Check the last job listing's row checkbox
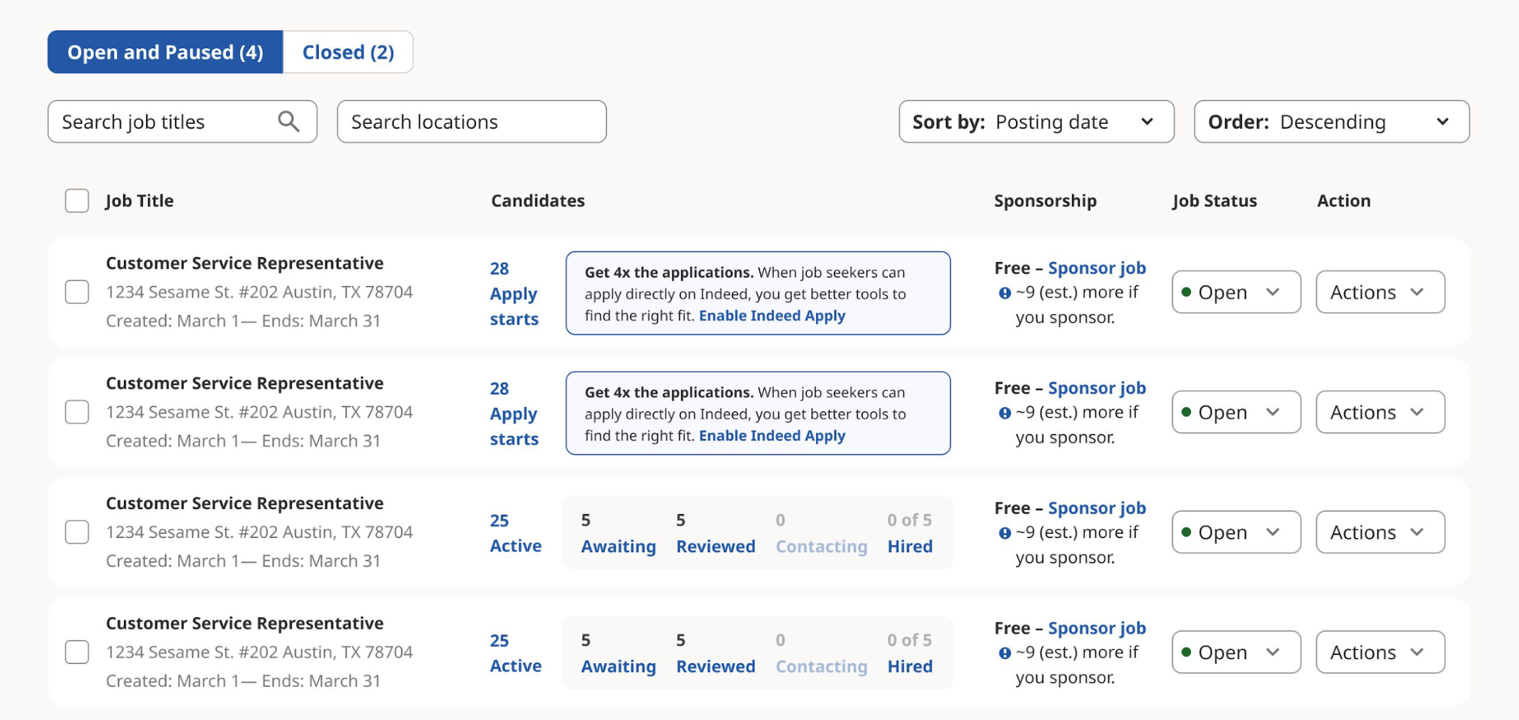Viewport: 1519px width, 720px height. (x=76, y=652)
